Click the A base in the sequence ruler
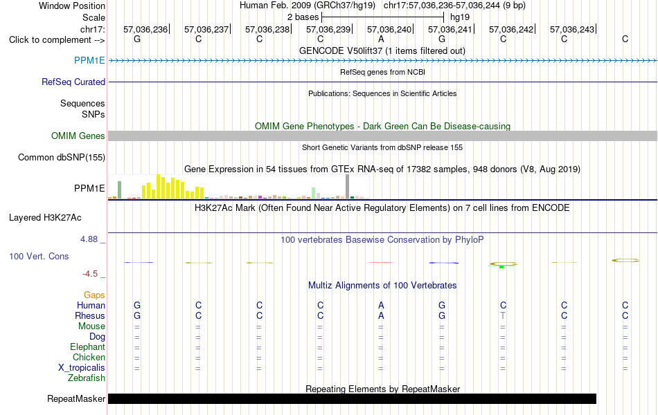 point(381,39)
